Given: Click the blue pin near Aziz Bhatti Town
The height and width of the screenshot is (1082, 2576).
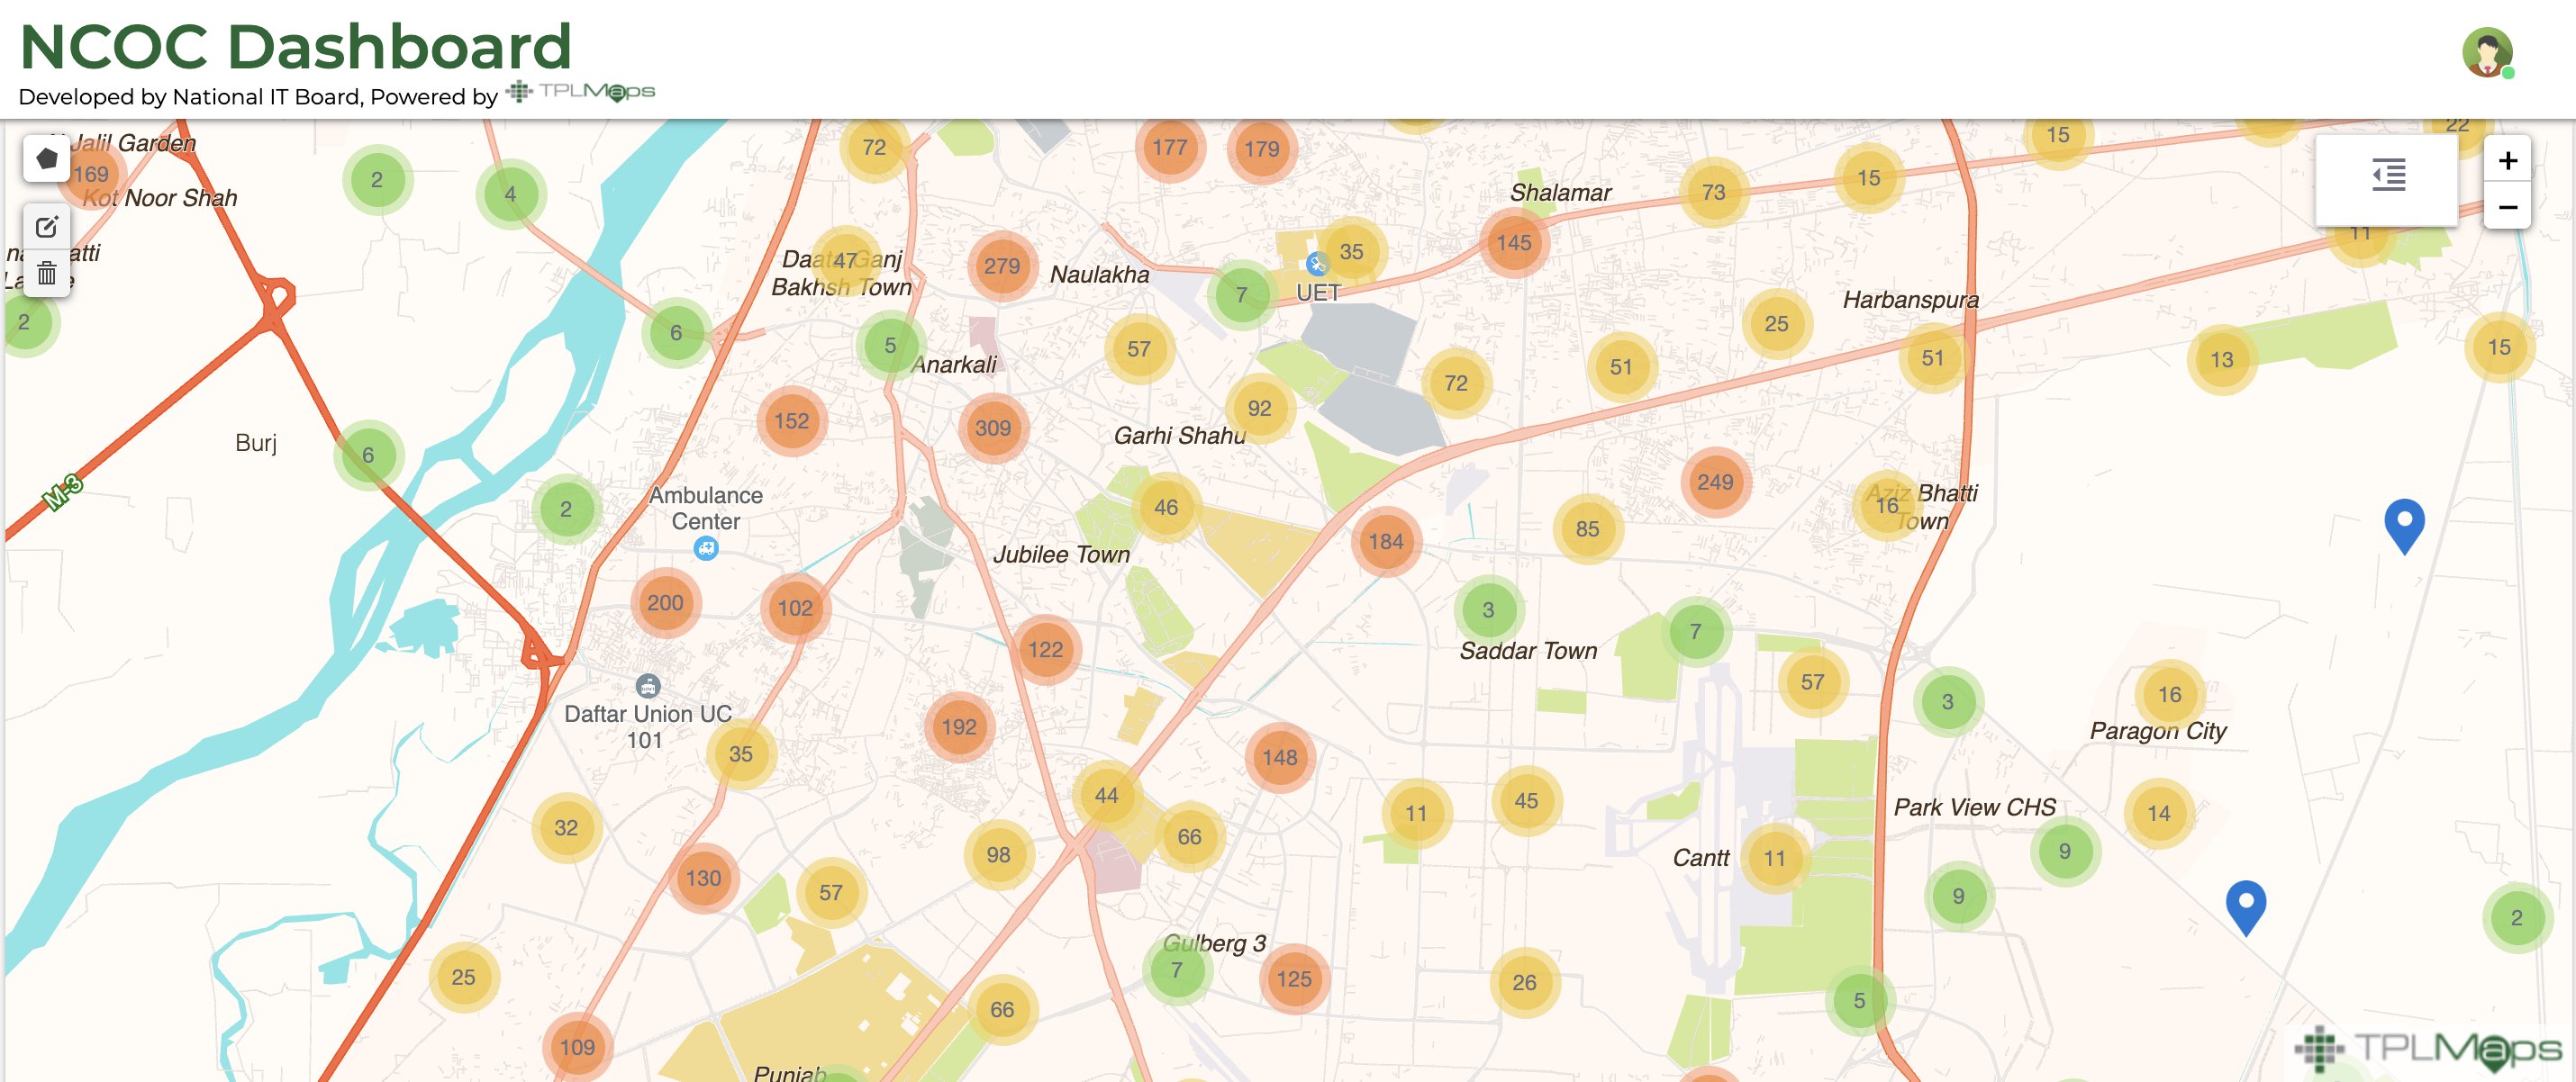Looking at the screenshot, I should tap(2404, 527).
